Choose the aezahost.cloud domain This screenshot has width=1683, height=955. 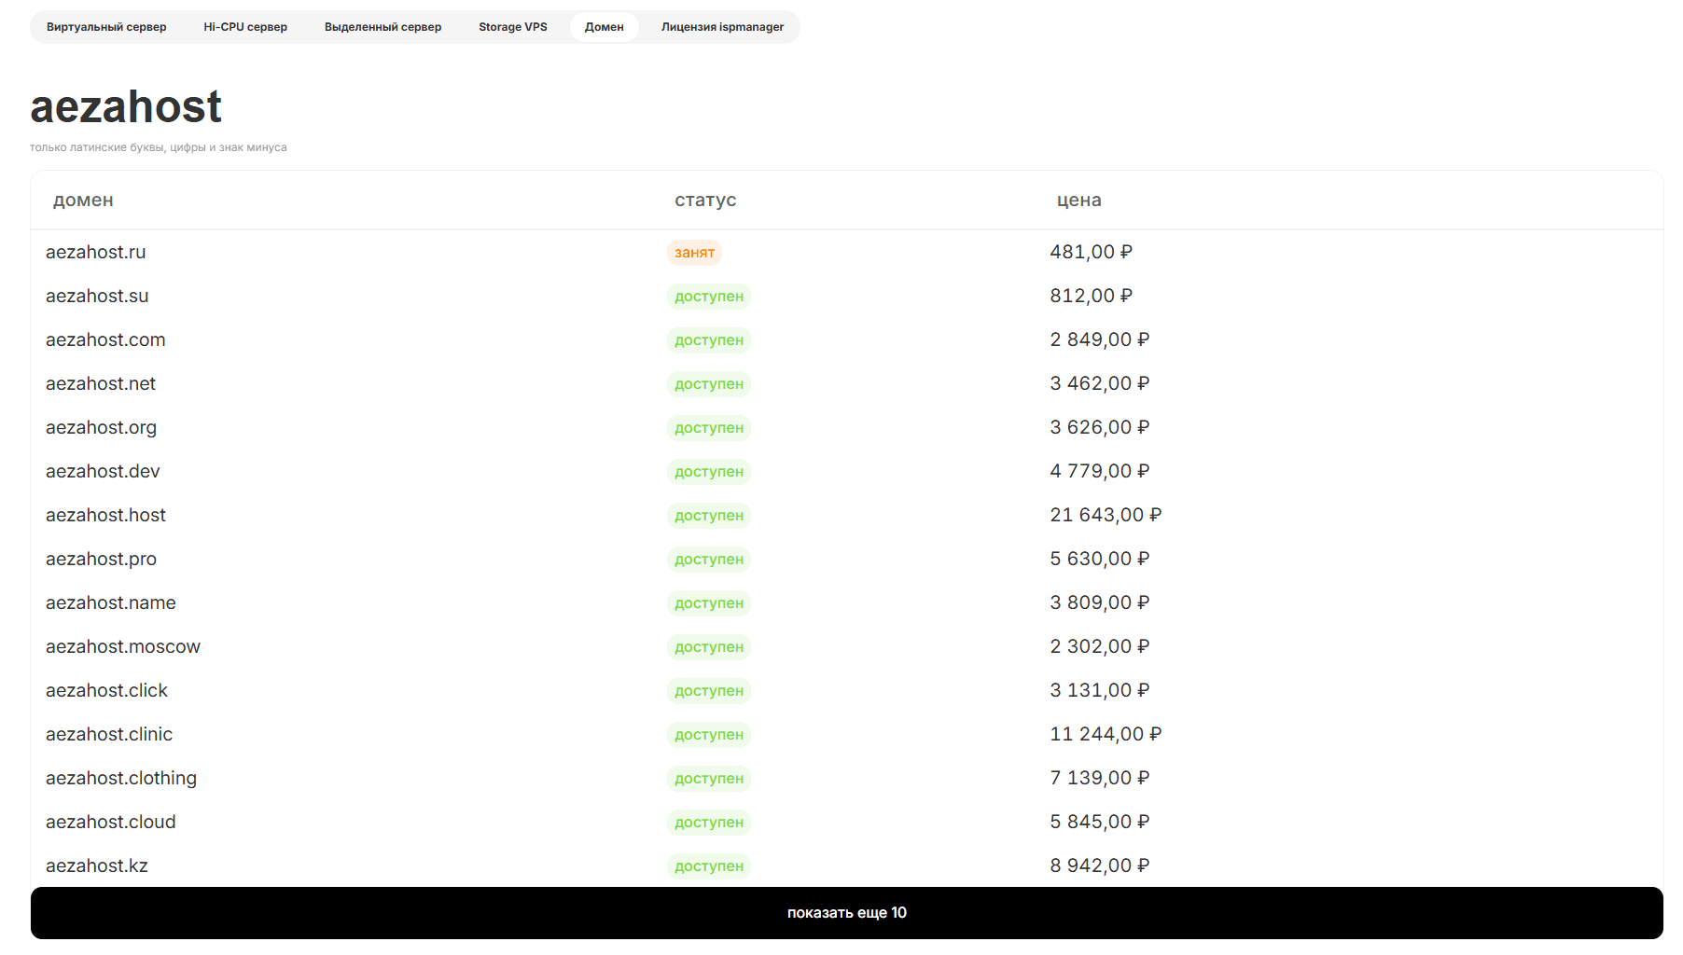click(x=110, y=822)
